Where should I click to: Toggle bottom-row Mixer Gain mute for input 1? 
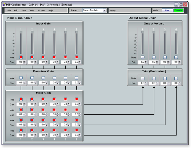[x=21, y=130]
